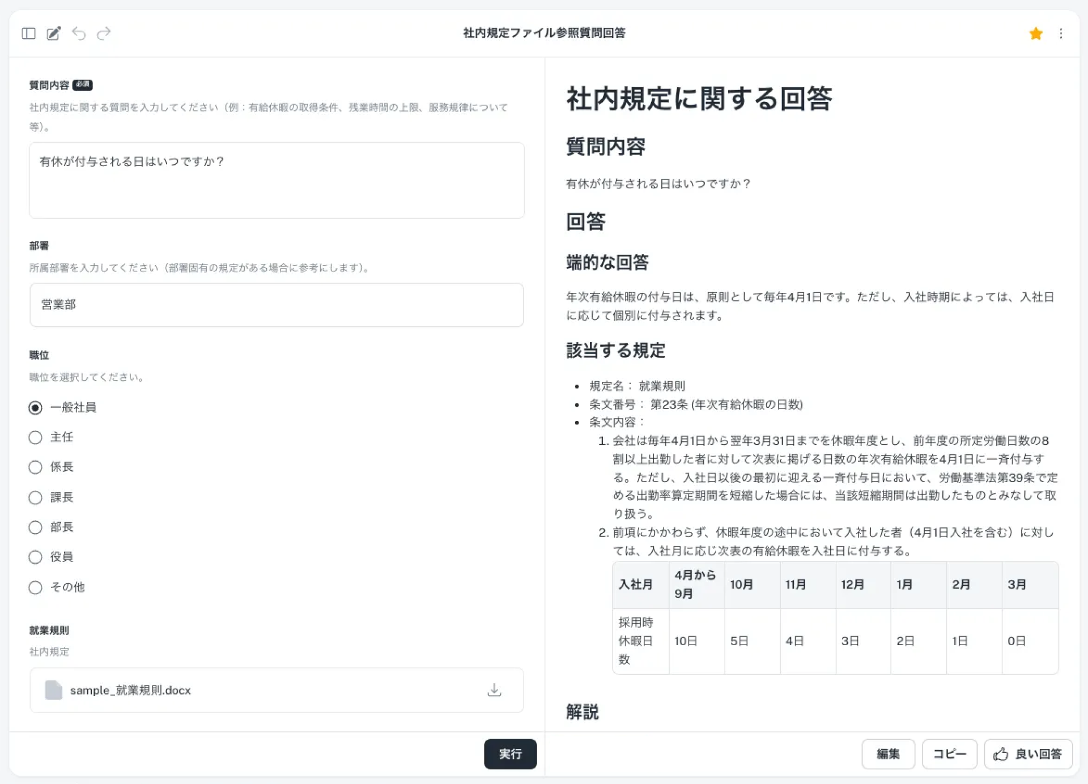
Task: Click the 部署 input field with 営業部
Action: [x=277, y=305]
